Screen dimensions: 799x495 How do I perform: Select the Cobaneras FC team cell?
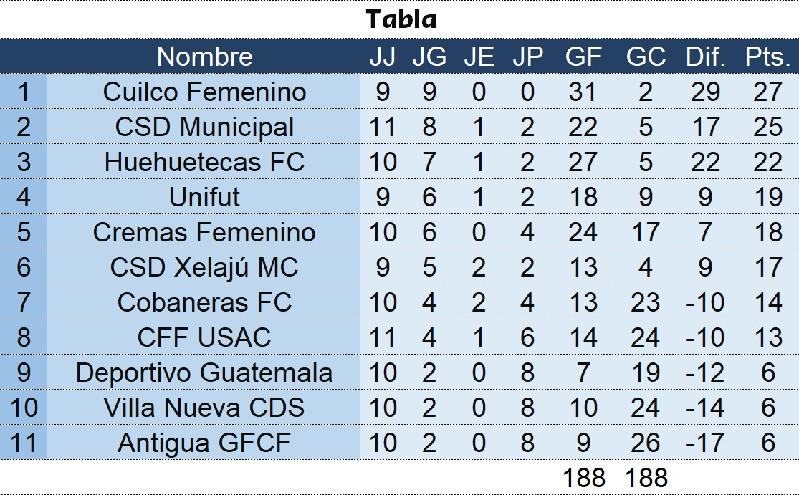point(204,302)
